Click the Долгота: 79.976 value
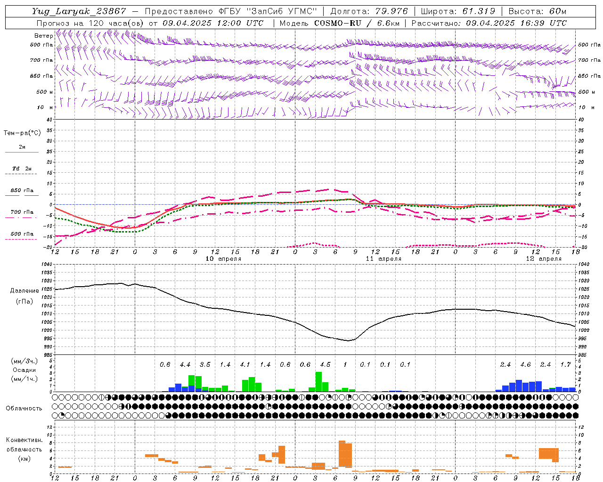The height and width of the screenshot is (482, 603). 369,11
